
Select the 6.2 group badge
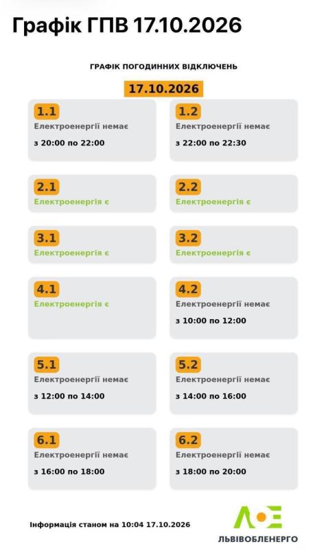click(188, 440)
